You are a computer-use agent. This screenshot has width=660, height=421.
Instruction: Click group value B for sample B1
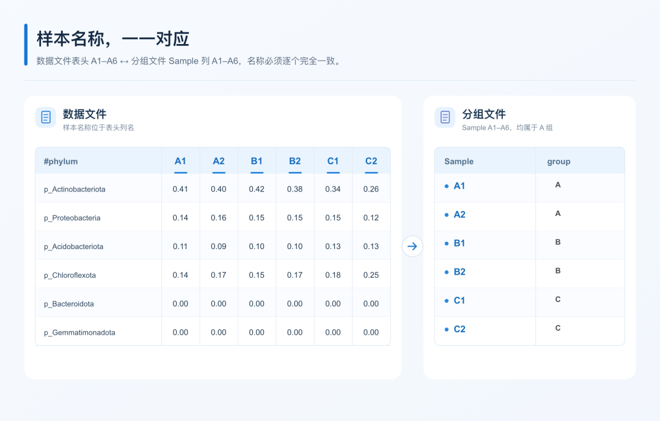click(558, 242)
